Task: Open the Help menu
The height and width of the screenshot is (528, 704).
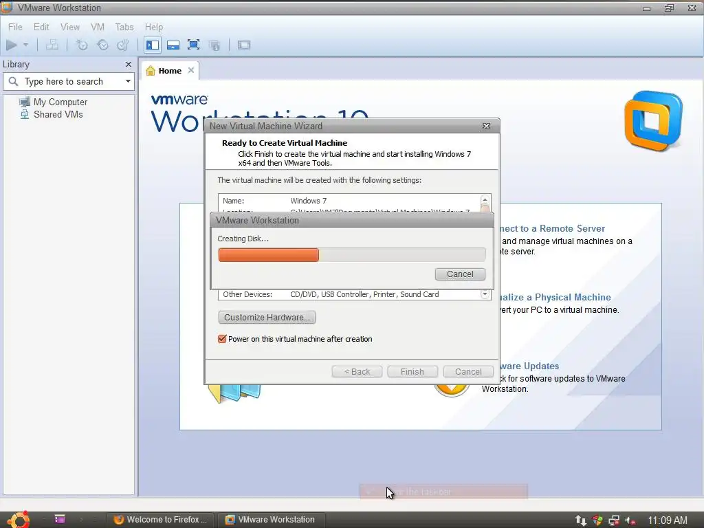Action: tap(153, 27)
